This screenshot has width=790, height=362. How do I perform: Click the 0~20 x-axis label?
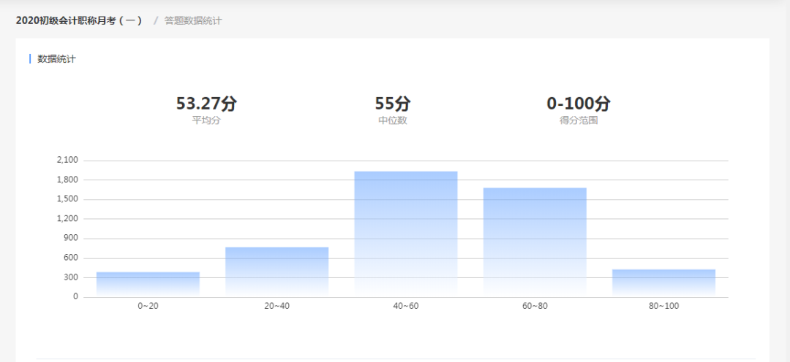[x=148, y=307]
